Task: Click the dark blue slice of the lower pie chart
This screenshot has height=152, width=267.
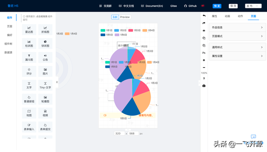Action: point(131,108)
